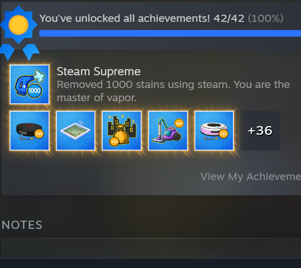Open the purple vacuum cleaner 1000 achievement

click(x=168, y=131)
